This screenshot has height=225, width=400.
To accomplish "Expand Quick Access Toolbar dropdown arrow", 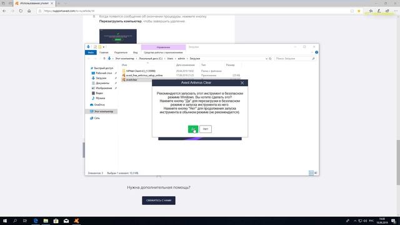I will click(x=104, y=47).
